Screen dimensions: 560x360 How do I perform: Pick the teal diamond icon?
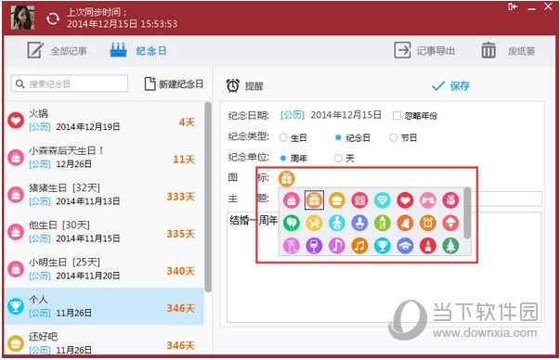(383, 200)
